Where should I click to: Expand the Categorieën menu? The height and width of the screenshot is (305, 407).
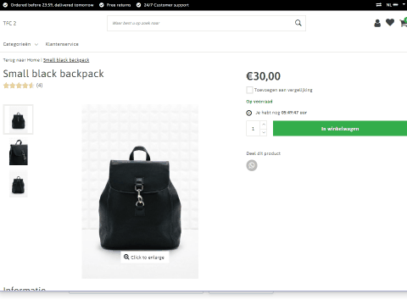pyautogui.click(x=20, y=44)
